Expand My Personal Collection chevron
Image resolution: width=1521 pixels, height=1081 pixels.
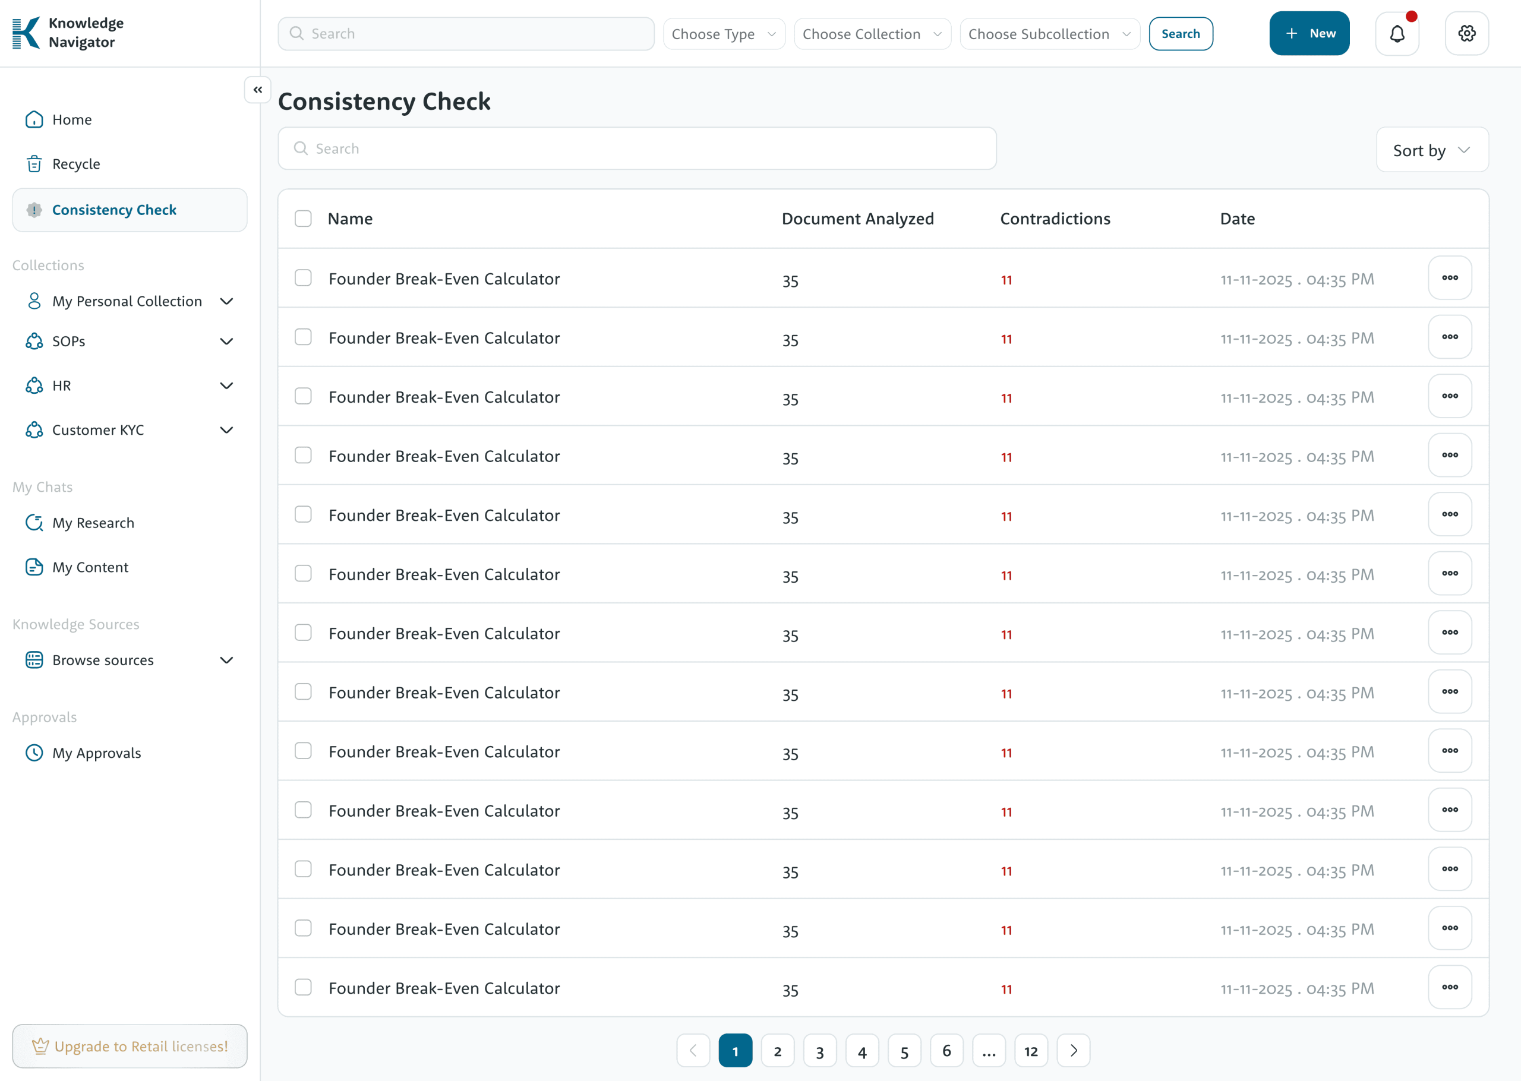coord(226,302)
